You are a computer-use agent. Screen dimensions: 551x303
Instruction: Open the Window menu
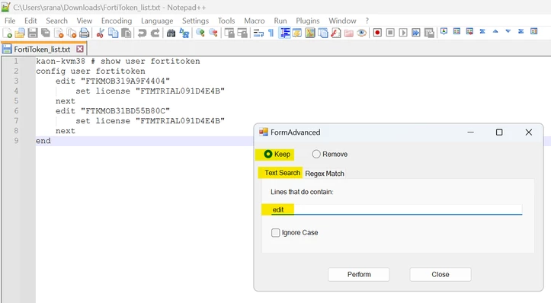343,21
